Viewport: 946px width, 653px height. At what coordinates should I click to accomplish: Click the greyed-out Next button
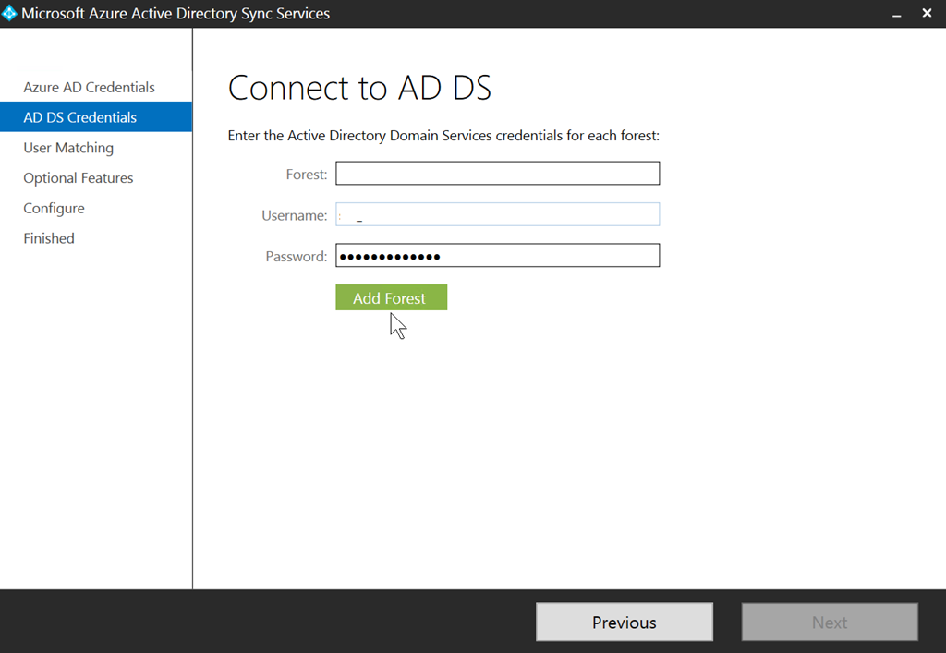[x=829, y=623]
